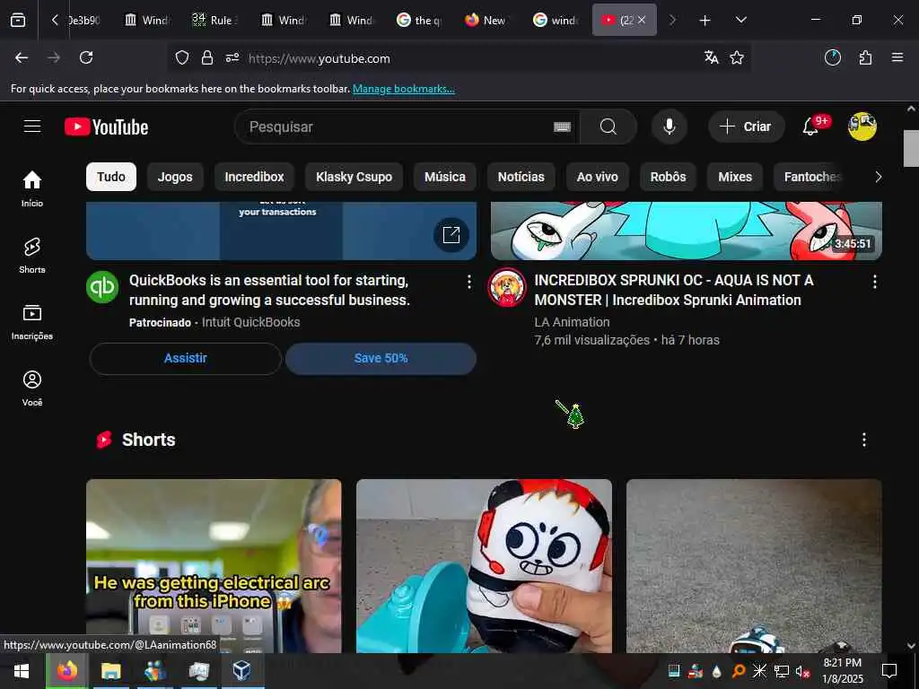Switch to the 'windo' Google tab
This screenshot has width=919, height=689.
[x=556, y=20]
